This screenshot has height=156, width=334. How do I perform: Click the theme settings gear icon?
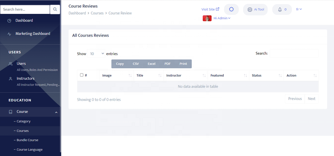(x=231, y=9)
